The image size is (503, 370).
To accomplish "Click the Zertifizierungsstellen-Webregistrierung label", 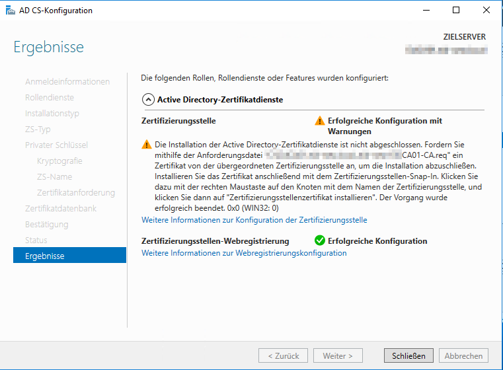I will [x=215, y=241].
